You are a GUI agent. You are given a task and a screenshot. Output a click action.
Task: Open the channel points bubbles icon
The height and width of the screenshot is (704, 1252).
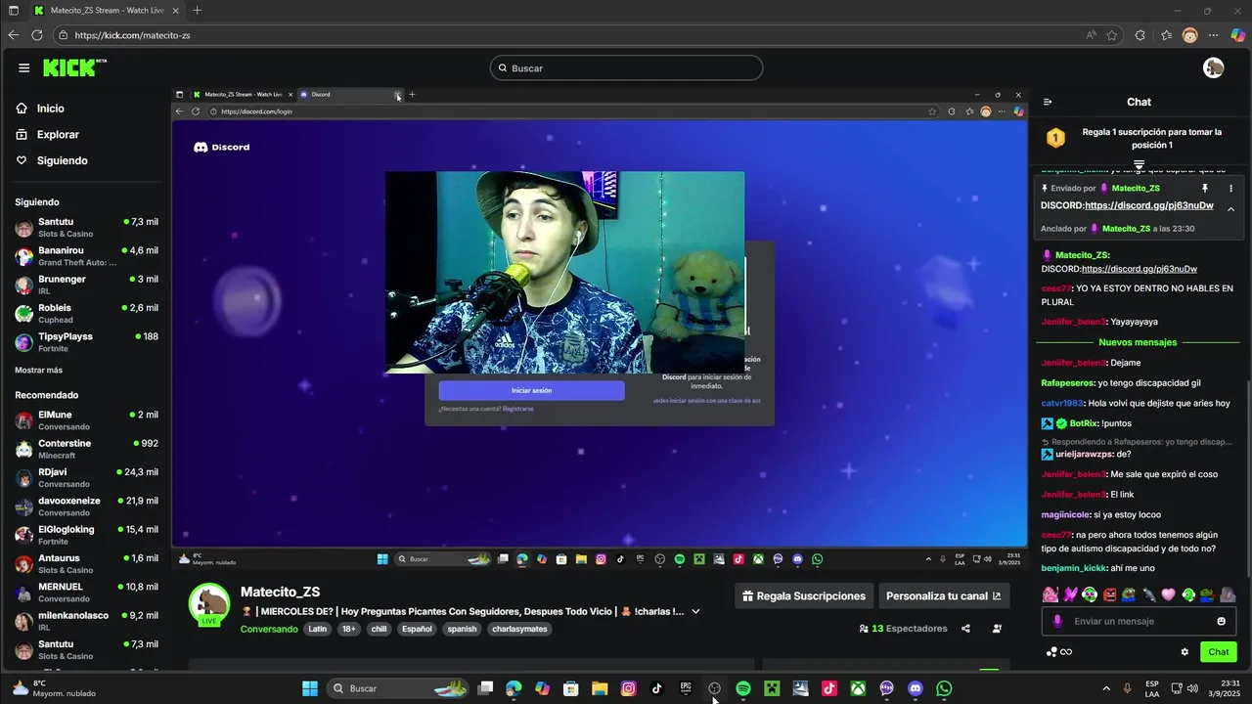coord(1051,652)
